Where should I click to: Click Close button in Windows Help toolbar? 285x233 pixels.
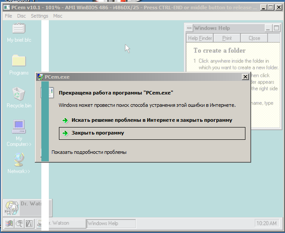tap(254, 38)
